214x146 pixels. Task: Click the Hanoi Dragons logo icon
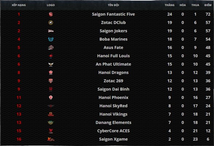click(x=51, y=73)
